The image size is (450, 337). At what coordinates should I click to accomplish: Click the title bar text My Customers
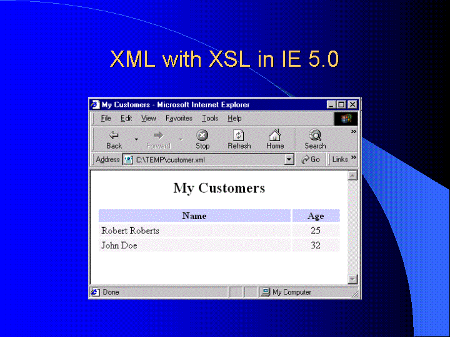[x=126, y=105]
